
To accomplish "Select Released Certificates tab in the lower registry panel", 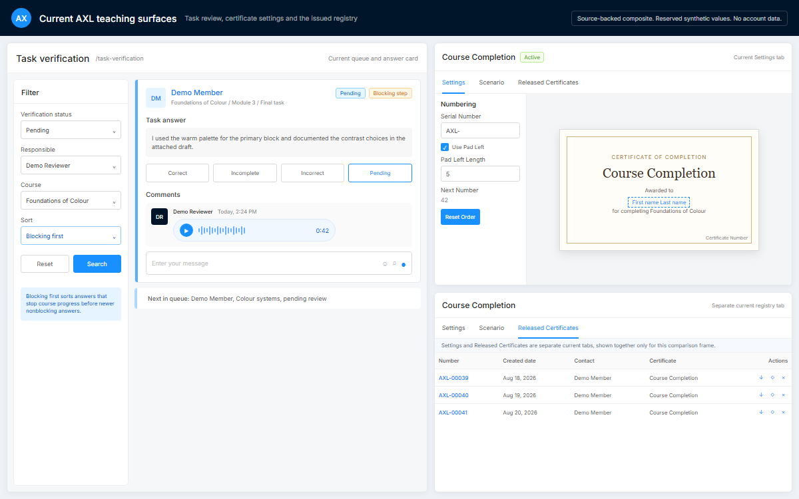I will [548, 328].
